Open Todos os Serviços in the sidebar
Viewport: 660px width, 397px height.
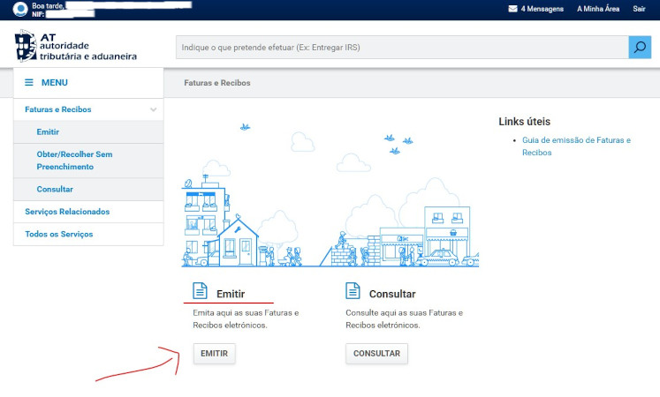58,234
